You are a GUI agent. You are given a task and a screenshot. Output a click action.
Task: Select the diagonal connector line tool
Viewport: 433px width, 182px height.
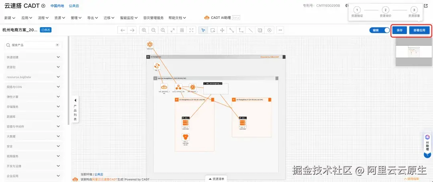click(x=231, y=30)
